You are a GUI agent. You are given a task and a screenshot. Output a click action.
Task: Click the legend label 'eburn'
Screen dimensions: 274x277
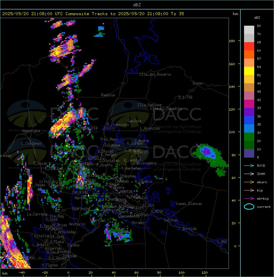click(262, 182)
